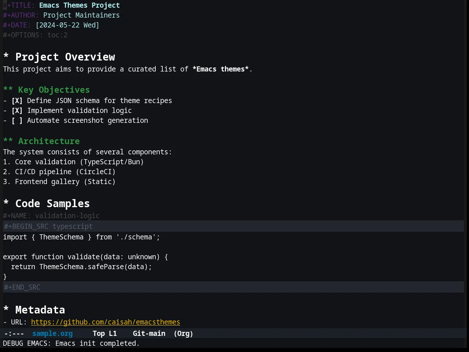Collapse the Code Samples heading star

coord(6,203)
